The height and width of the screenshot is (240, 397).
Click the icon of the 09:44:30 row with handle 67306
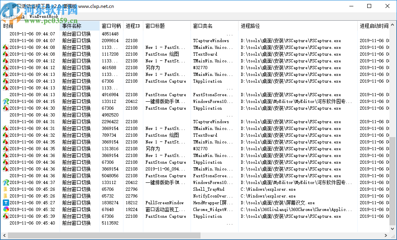point(6,108)
